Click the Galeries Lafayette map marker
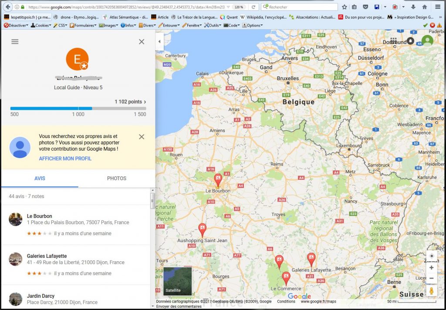 coord(311,259)
